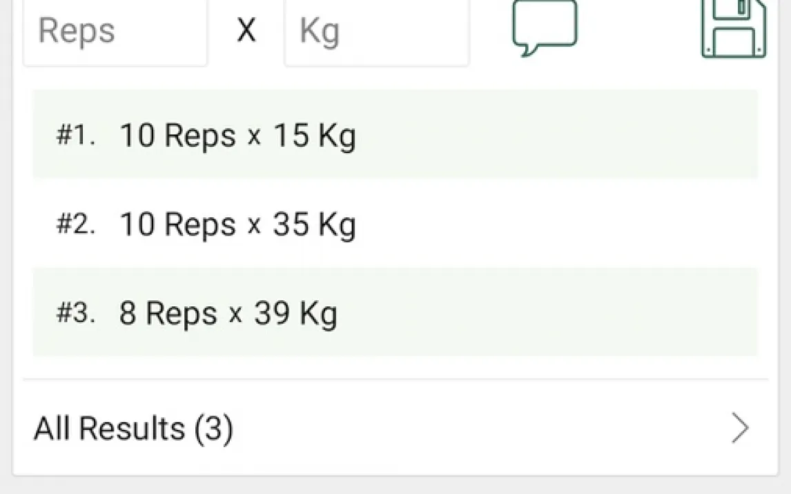This screenshot has width=791, height=494.
Task: Click the 10 Reps text in set #1
Action: tap(177, 135)
